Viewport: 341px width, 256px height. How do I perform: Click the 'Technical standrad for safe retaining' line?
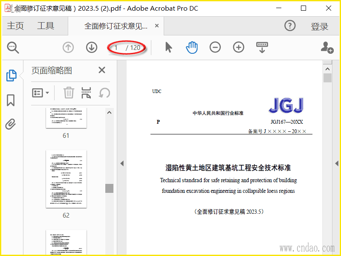pyautogui.click(x=228, y=180)
